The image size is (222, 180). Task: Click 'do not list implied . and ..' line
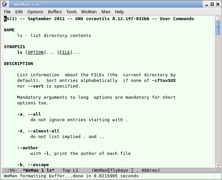pyautogui.click(x=67, y=137)
